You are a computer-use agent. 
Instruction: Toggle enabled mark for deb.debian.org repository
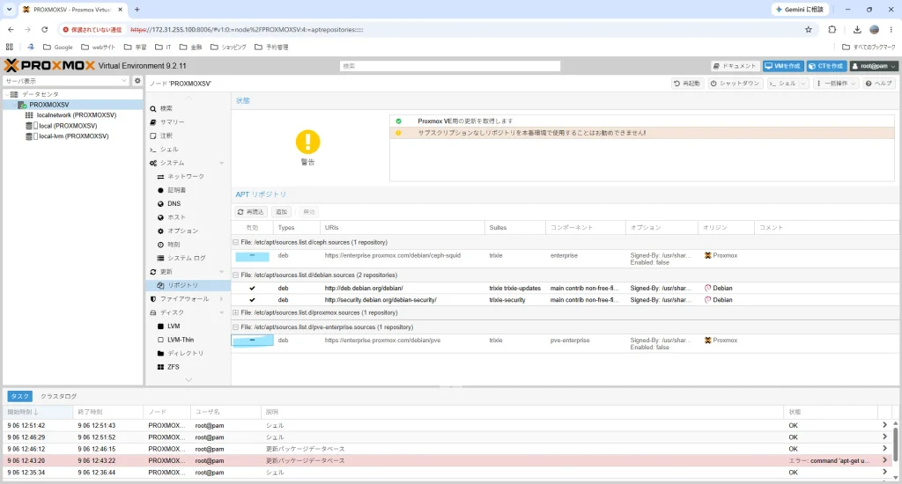point(252,288)
